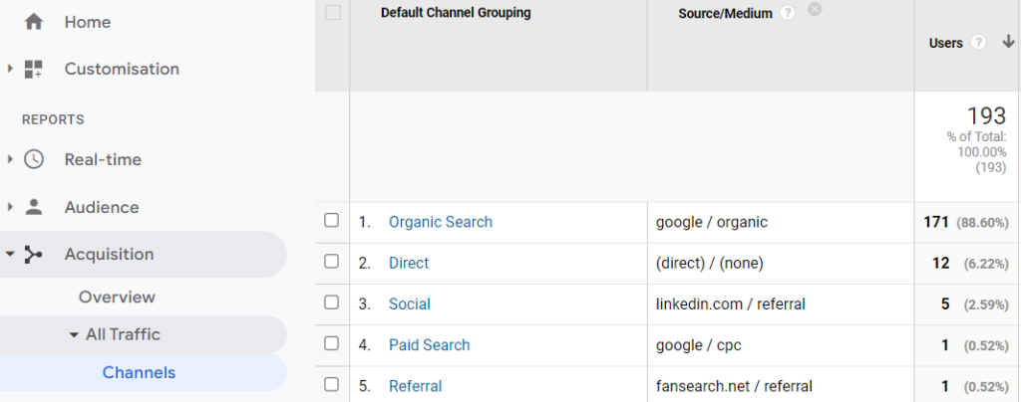
Task: Check the Organic Search row checkbox
Action: click(332, 221)
